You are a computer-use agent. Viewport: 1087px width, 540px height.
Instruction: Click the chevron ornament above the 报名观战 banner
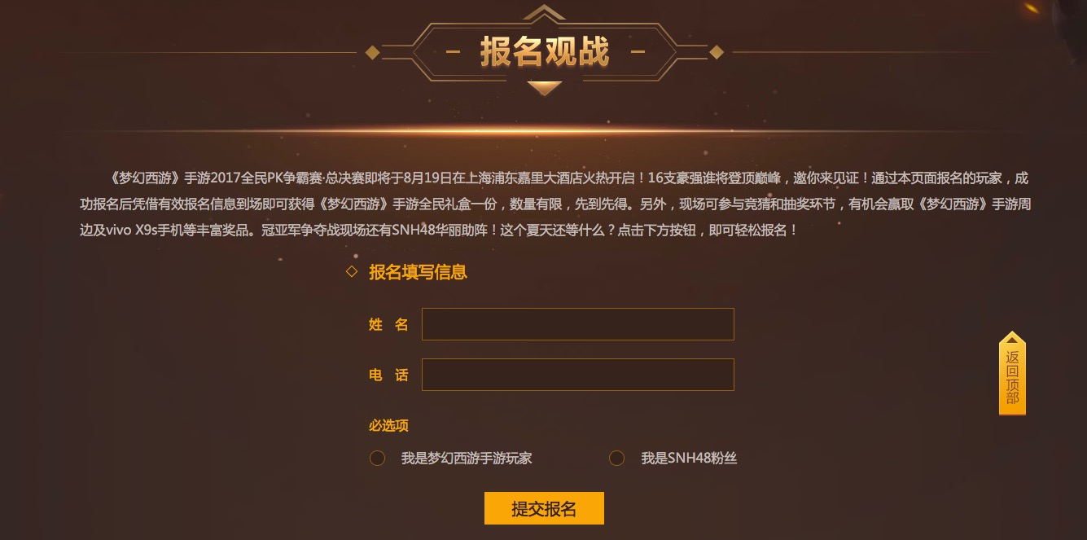(544, 13)
